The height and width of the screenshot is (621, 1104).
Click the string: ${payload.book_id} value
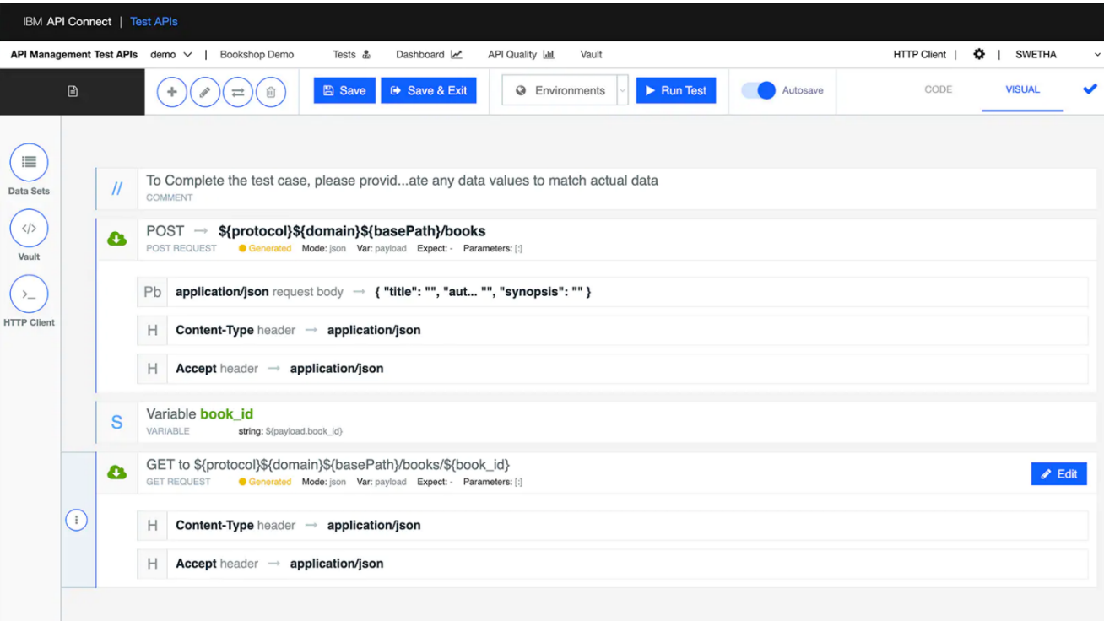click(x=290, y=431)
